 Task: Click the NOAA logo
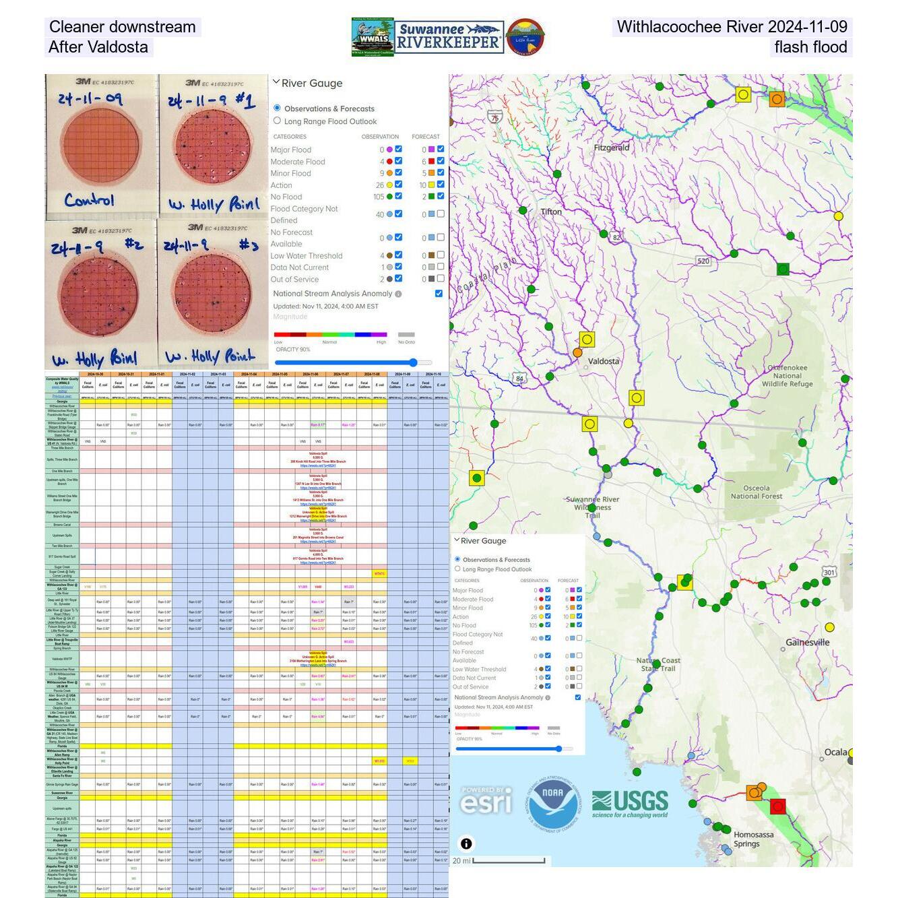click(x=552, y=805)
